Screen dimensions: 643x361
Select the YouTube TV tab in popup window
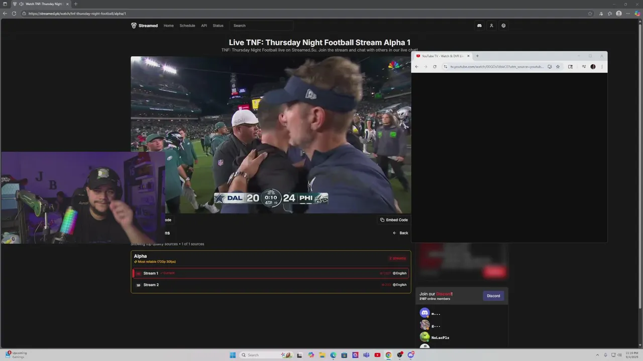(442, 56)
